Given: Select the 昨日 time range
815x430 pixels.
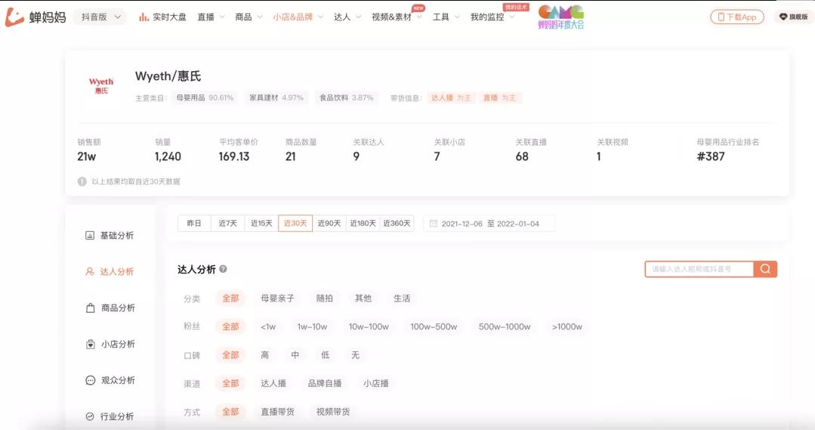Looking at the screenshot, I should click(x=194, y=223).
